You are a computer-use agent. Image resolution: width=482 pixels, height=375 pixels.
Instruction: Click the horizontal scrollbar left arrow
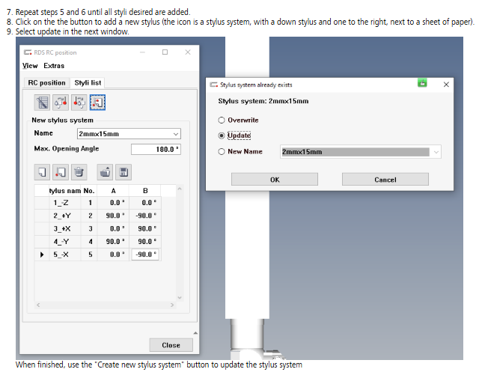[38, 305]
